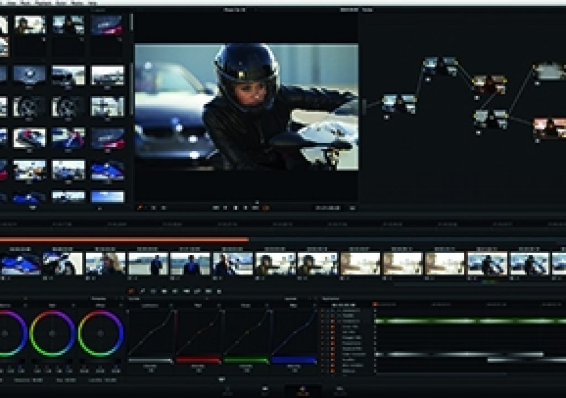566x398 pixels.
Task: Stop playback in the viewer transport
Action: click(x=235, y=208)
